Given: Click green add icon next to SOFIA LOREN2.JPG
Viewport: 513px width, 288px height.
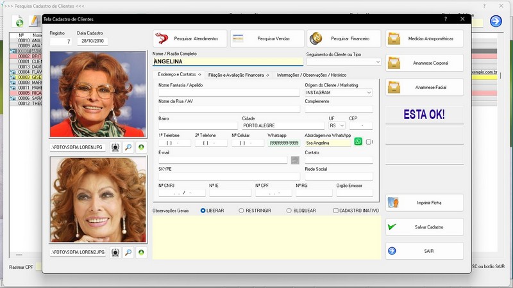Looking at the screenshot, I should point(141,252).
